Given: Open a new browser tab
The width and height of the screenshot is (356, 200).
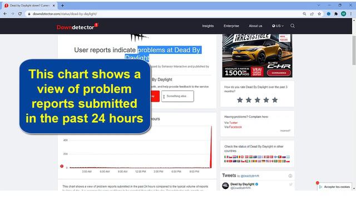Looking at the screenshot, I should (x=62, y=6).
